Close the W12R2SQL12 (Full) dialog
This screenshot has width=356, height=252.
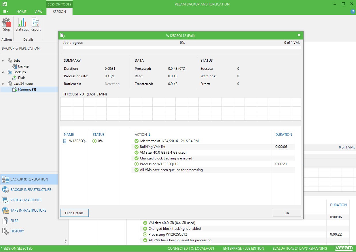click(x=299, y=35)
